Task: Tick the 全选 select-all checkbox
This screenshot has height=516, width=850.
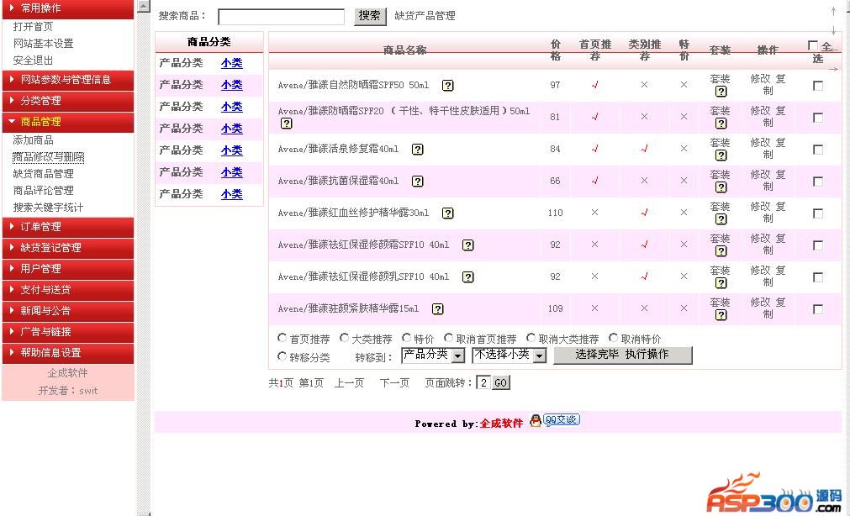Action: (x=813, y=45)
